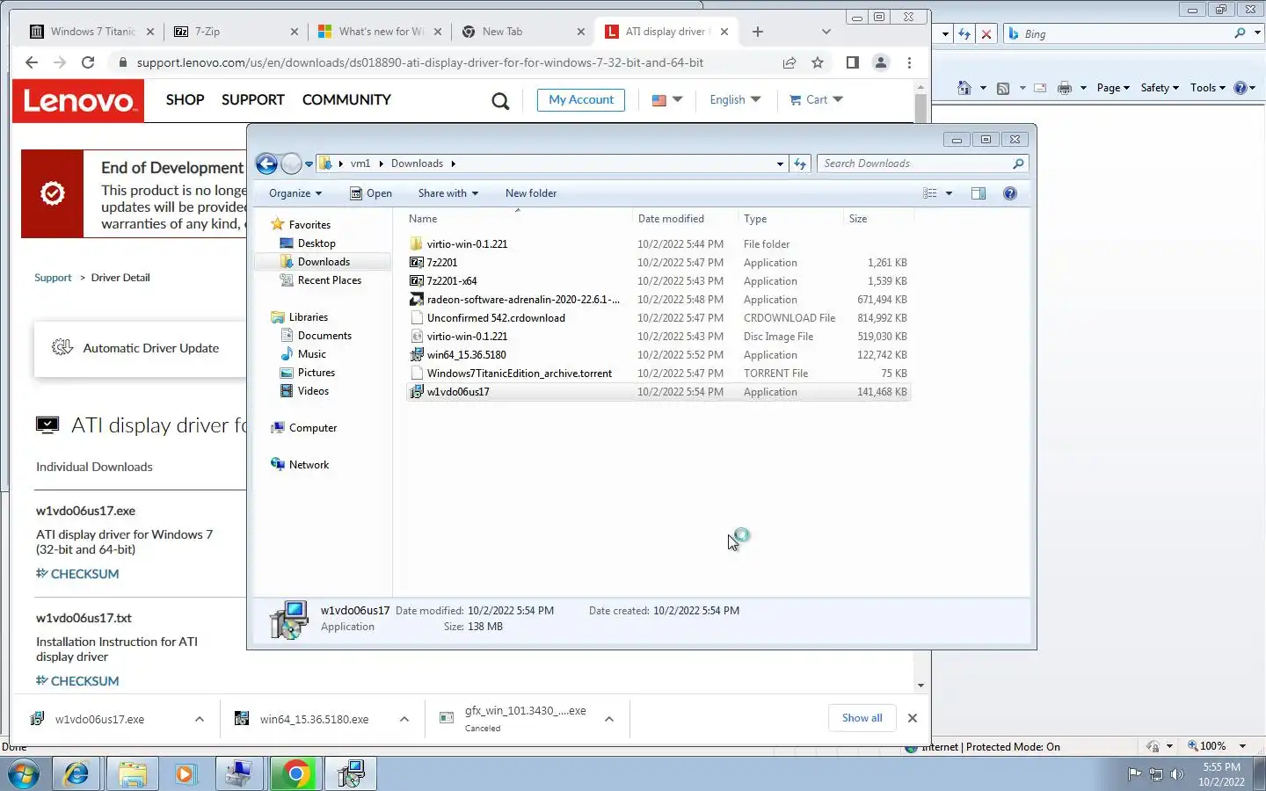Expand view options dropdown arrow
This screenshot has height=791, width=1266.
click(949, 193)
